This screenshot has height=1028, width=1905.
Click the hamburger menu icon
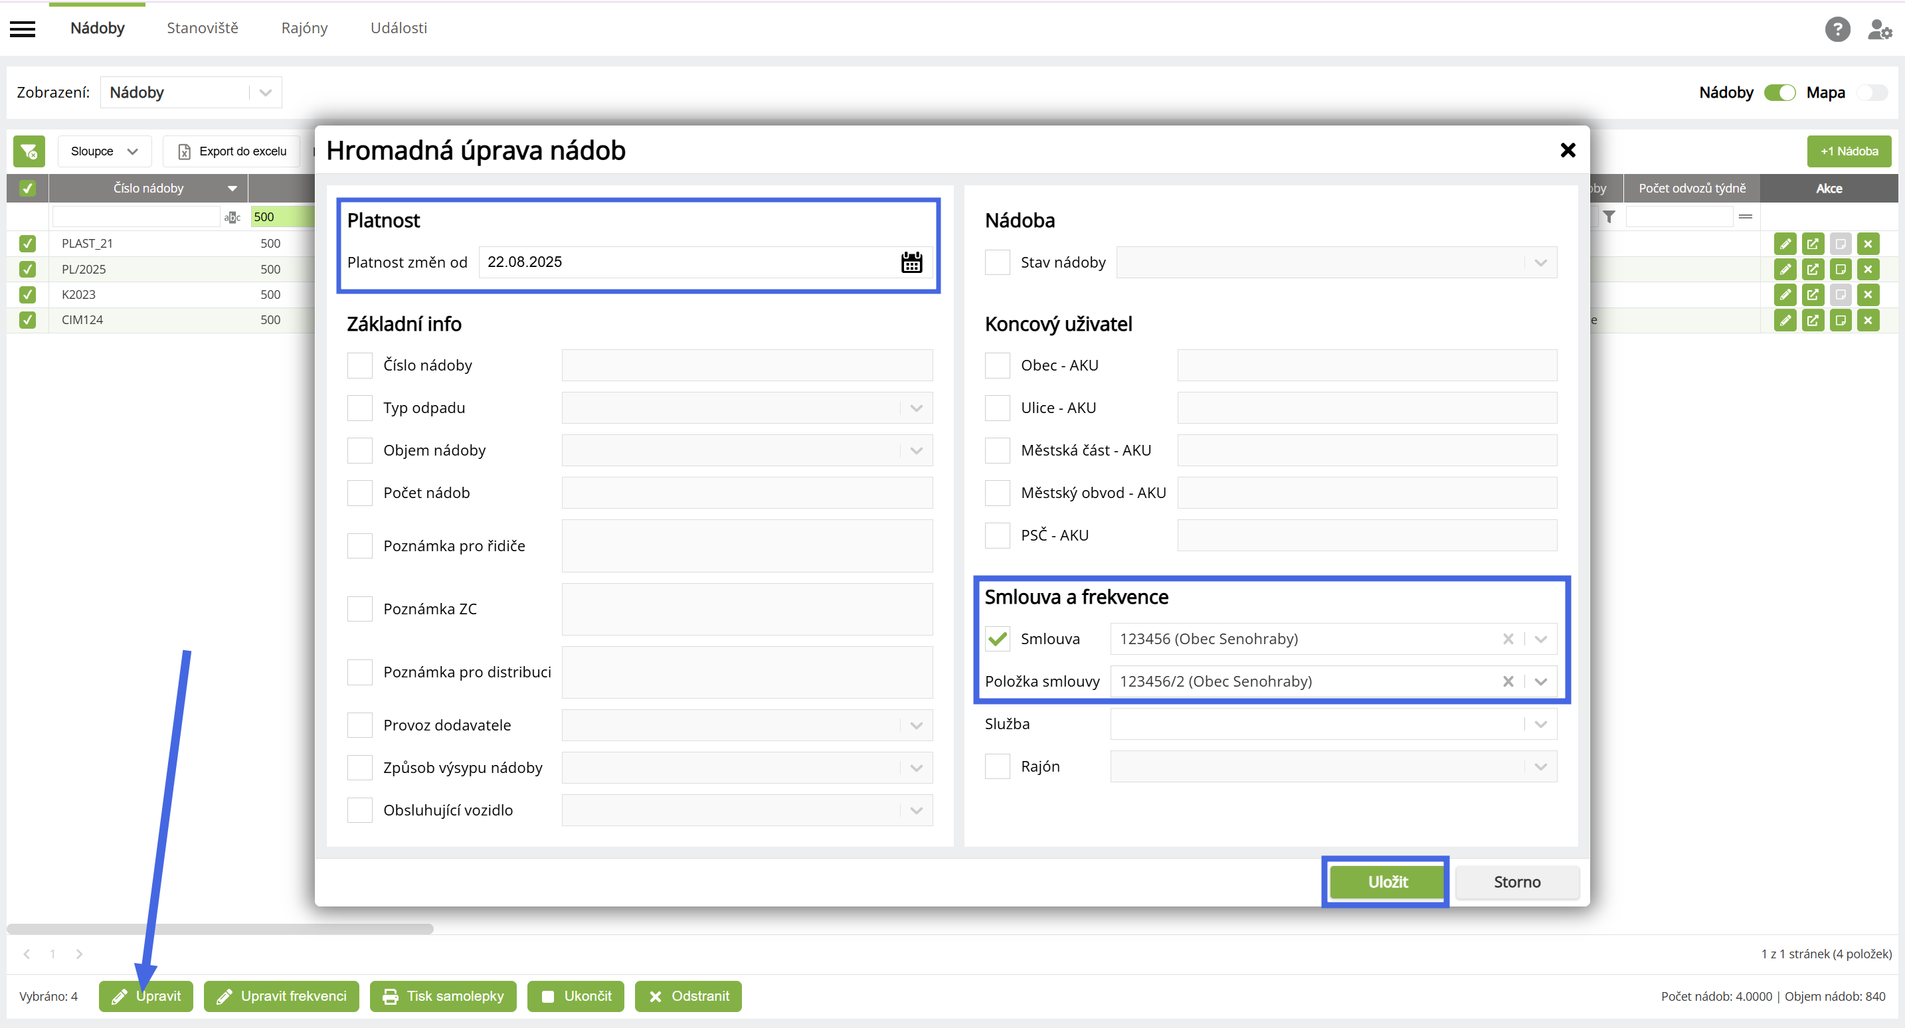point(22,29)
